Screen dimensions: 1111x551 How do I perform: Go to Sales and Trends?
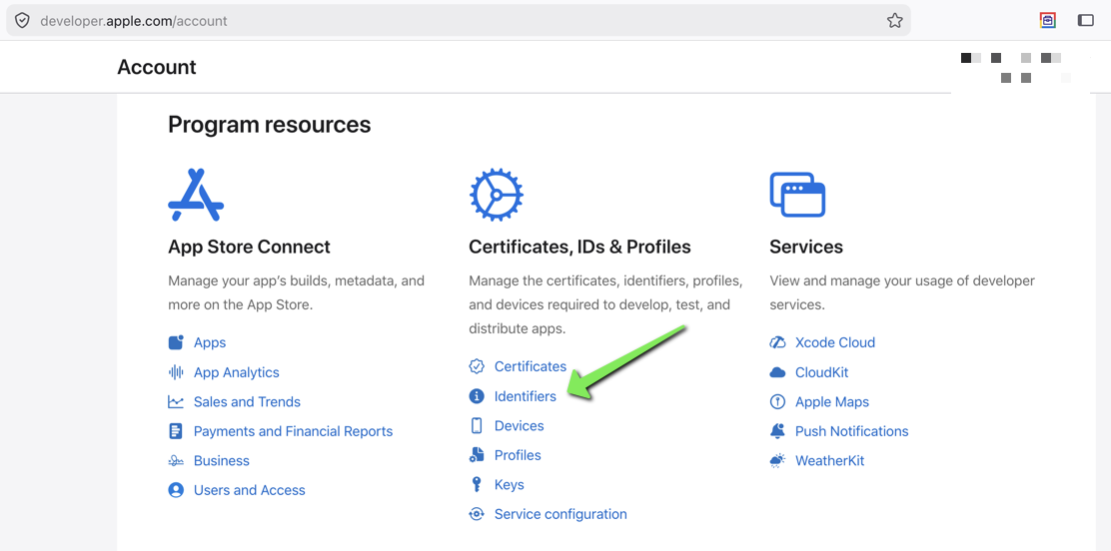248,402
